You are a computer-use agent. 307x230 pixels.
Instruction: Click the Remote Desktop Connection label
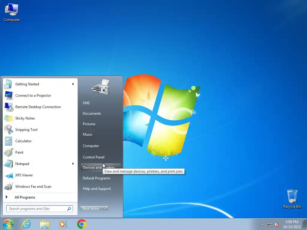tap(38, 107)
